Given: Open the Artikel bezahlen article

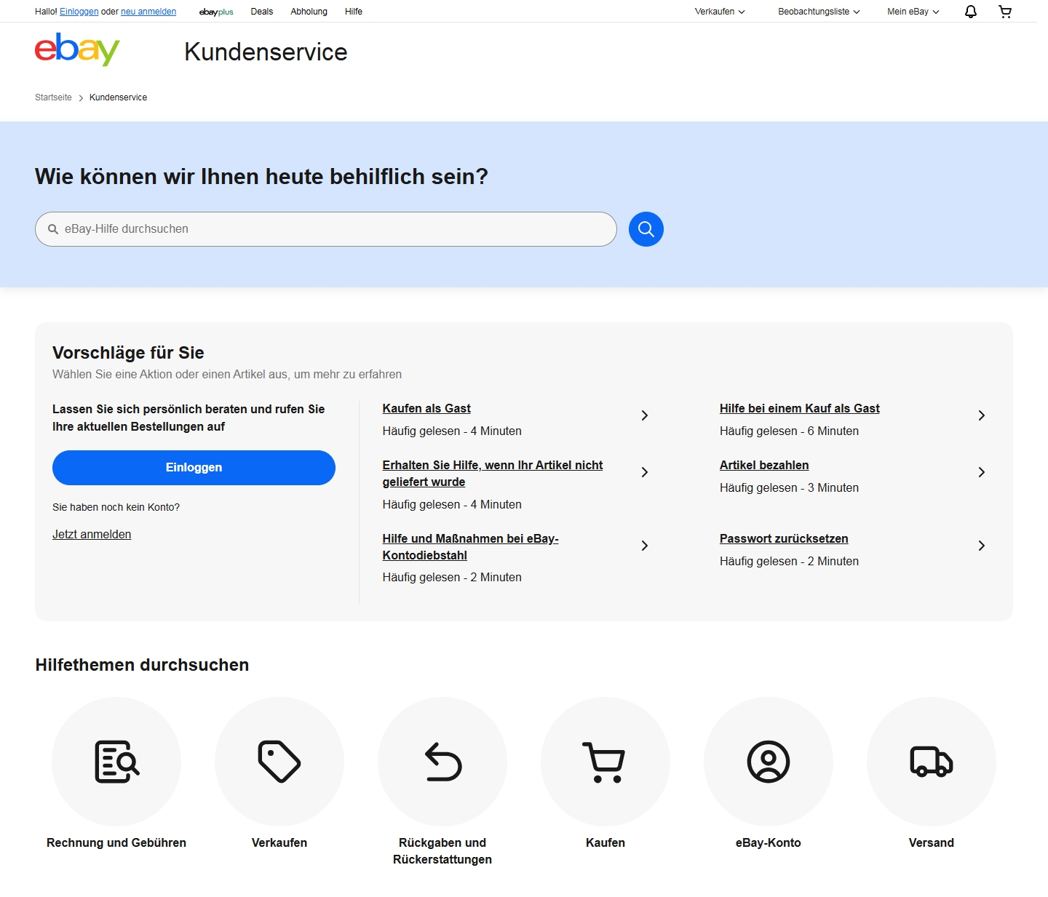Looking at the screenshot, I should 764,466.
